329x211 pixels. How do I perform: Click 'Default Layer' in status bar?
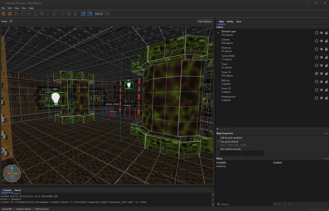[42, 209]
